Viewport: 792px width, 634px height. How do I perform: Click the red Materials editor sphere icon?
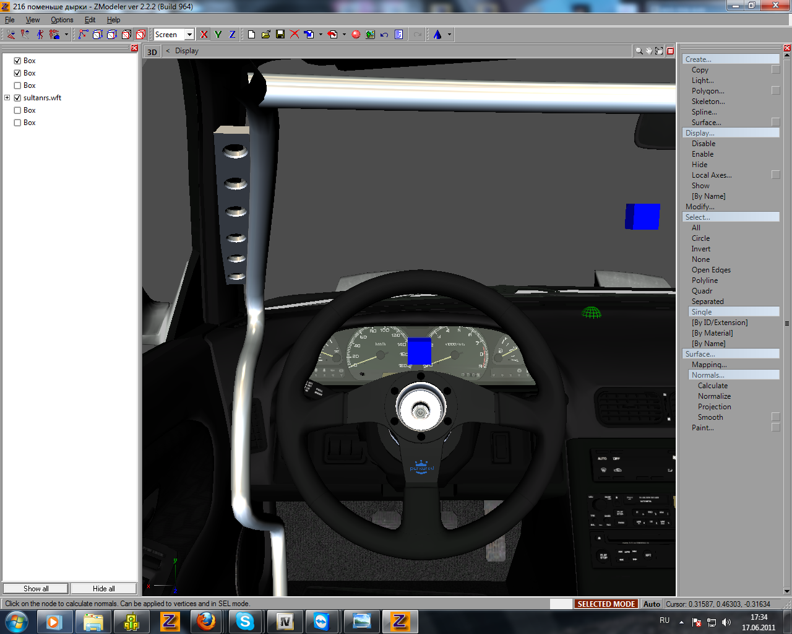(x=356, y=35)
